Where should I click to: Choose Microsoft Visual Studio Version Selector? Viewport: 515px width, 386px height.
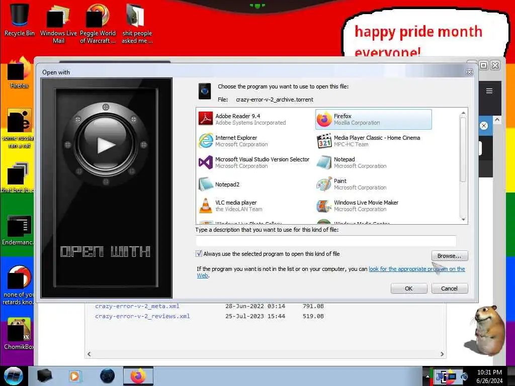254,162
